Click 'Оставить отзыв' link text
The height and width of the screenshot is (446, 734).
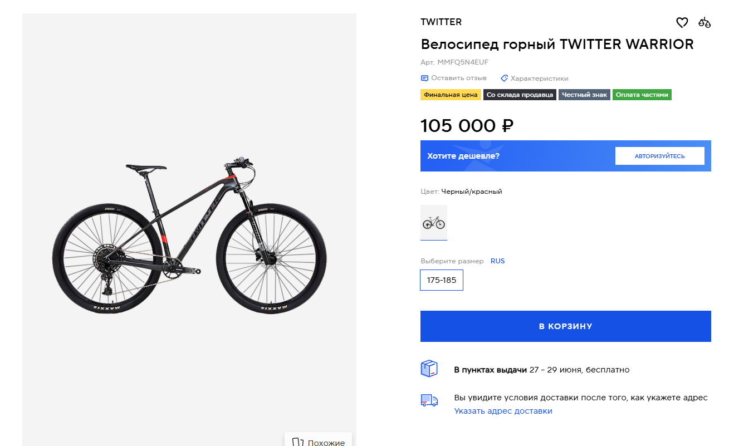click(458, 78)
